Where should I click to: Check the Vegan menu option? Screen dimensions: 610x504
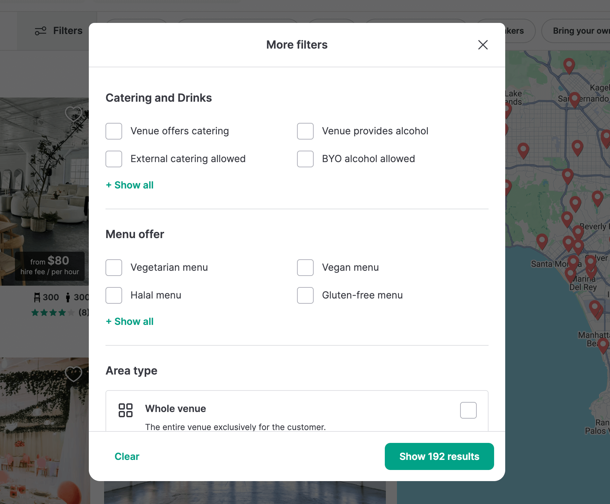coord(305,268)
